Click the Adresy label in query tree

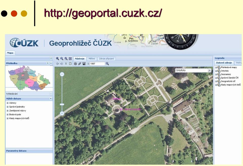coord(13,103)
